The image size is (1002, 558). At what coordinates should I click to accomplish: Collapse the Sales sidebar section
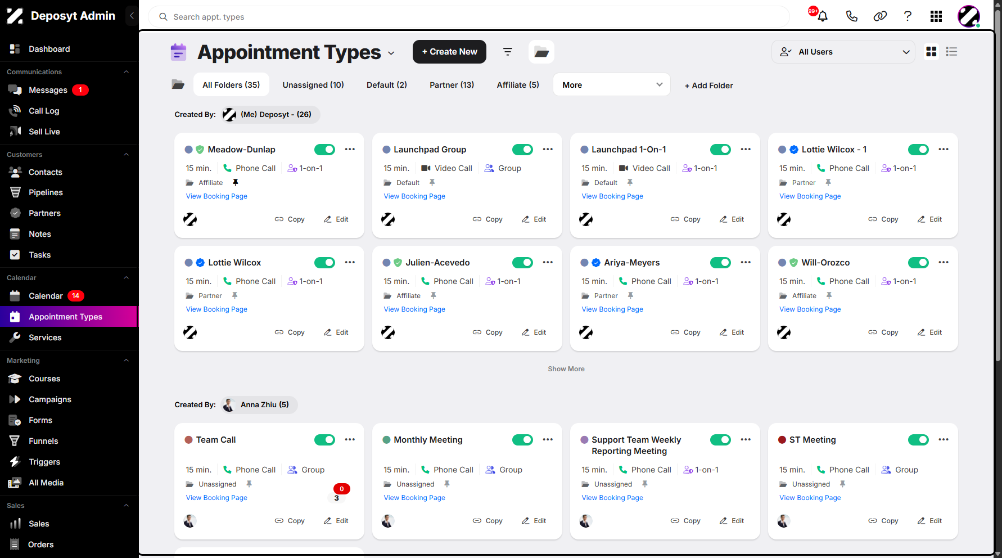pyautogui.click(x=126, y=506)
